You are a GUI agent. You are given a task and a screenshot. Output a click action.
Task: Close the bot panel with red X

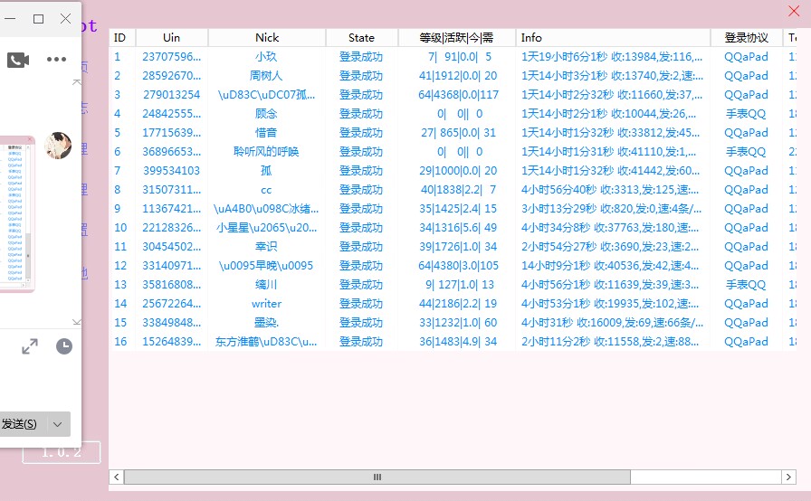click(794, 12)
